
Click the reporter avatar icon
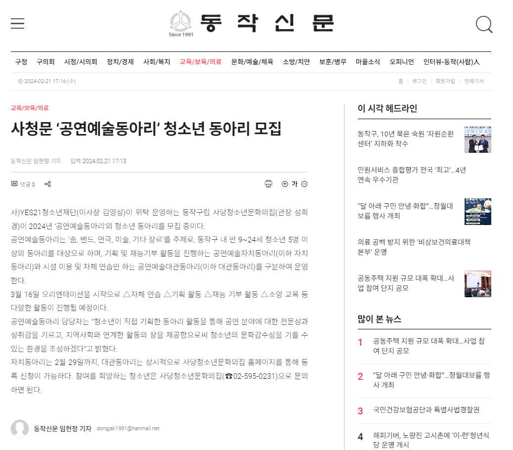(20, 428)
